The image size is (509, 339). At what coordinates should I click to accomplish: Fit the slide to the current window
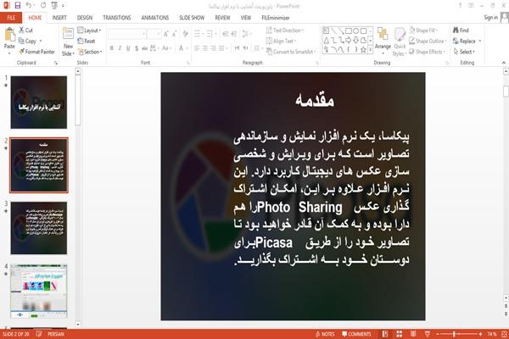point(504,334)
